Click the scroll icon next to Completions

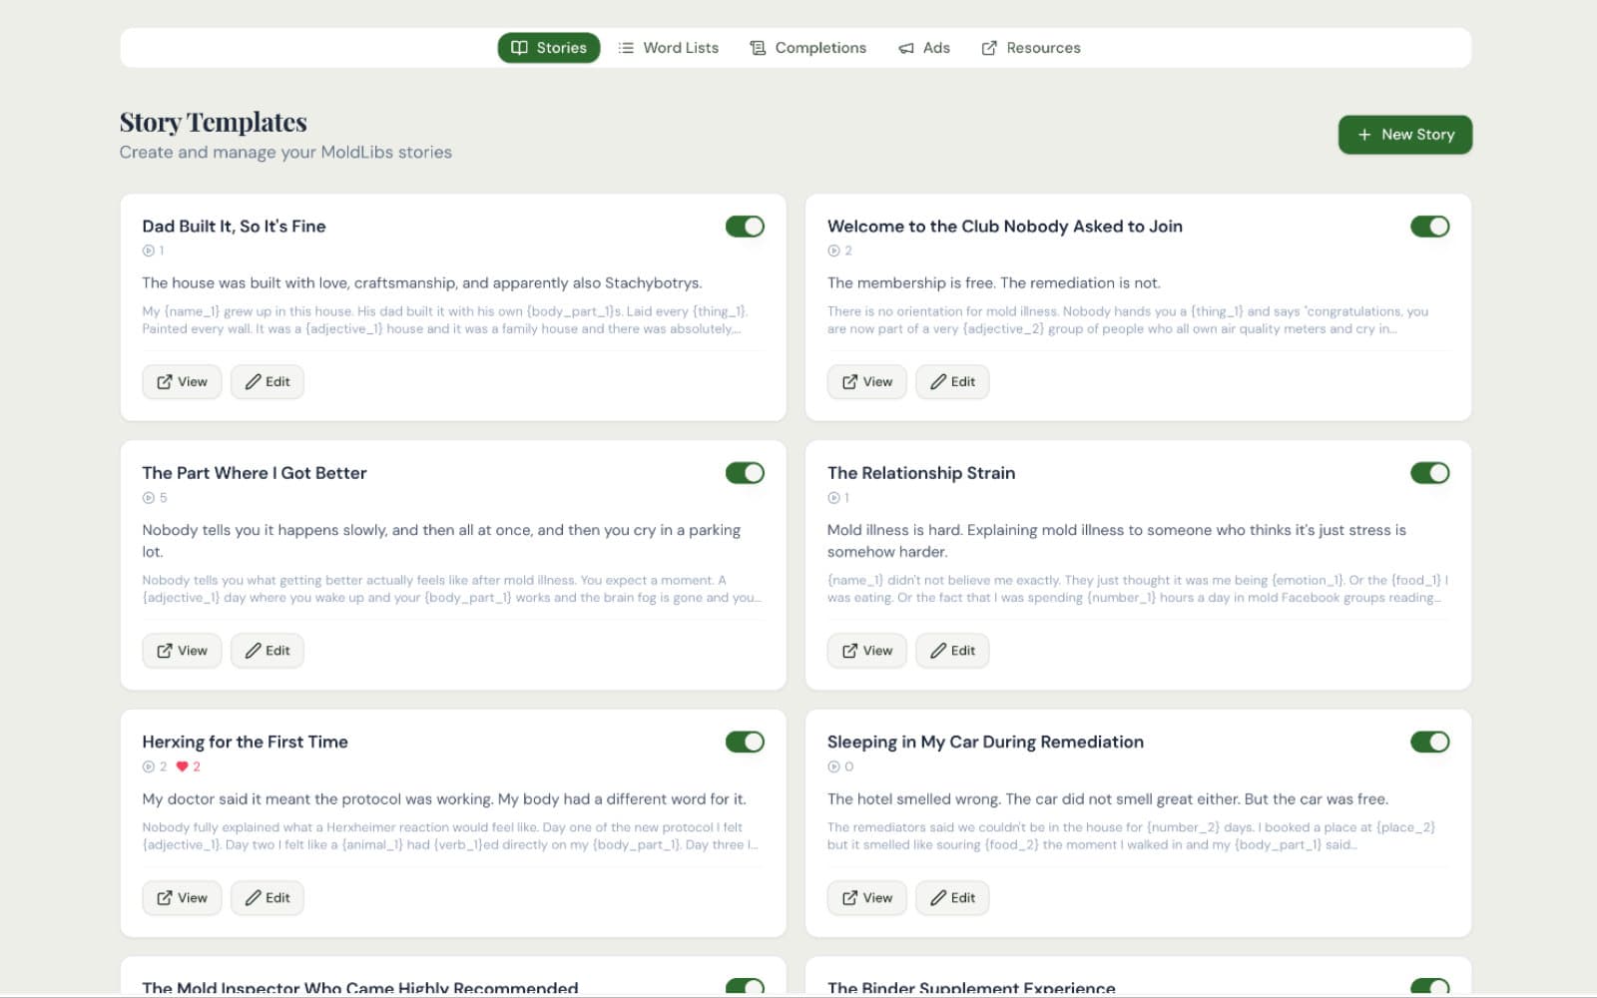click(757, 47)
